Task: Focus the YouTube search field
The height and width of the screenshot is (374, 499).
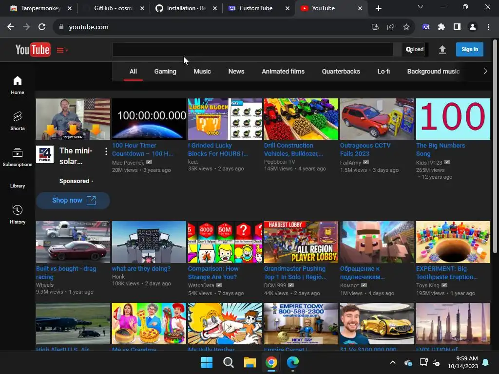Action: (252, 49)
